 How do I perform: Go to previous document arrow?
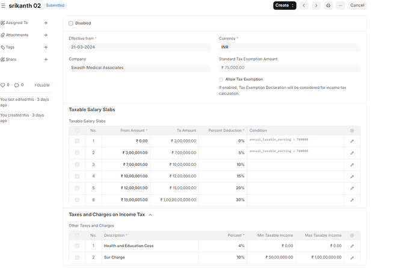304,5
